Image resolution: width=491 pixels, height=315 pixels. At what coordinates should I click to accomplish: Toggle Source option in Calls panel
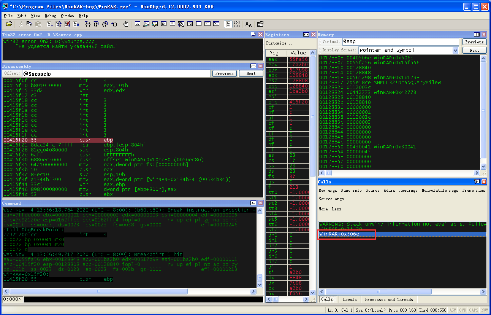372,190
